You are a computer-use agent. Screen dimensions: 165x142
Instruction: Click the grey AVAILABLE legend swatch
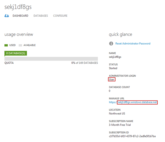(x=20, y=45)
